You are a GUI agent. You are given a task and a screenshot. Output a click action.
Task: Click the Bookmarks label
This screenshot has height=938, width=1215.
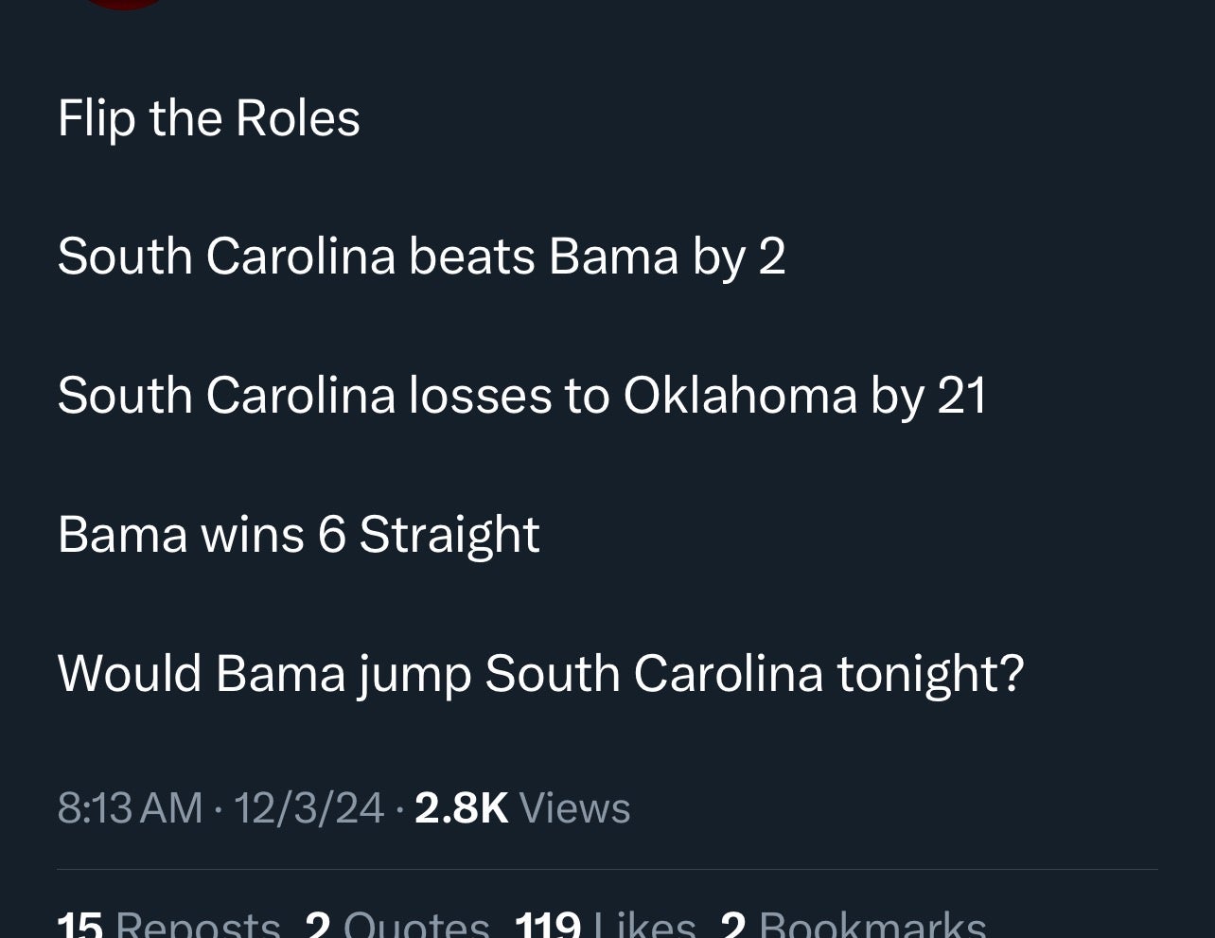click(x=871, y=923)
